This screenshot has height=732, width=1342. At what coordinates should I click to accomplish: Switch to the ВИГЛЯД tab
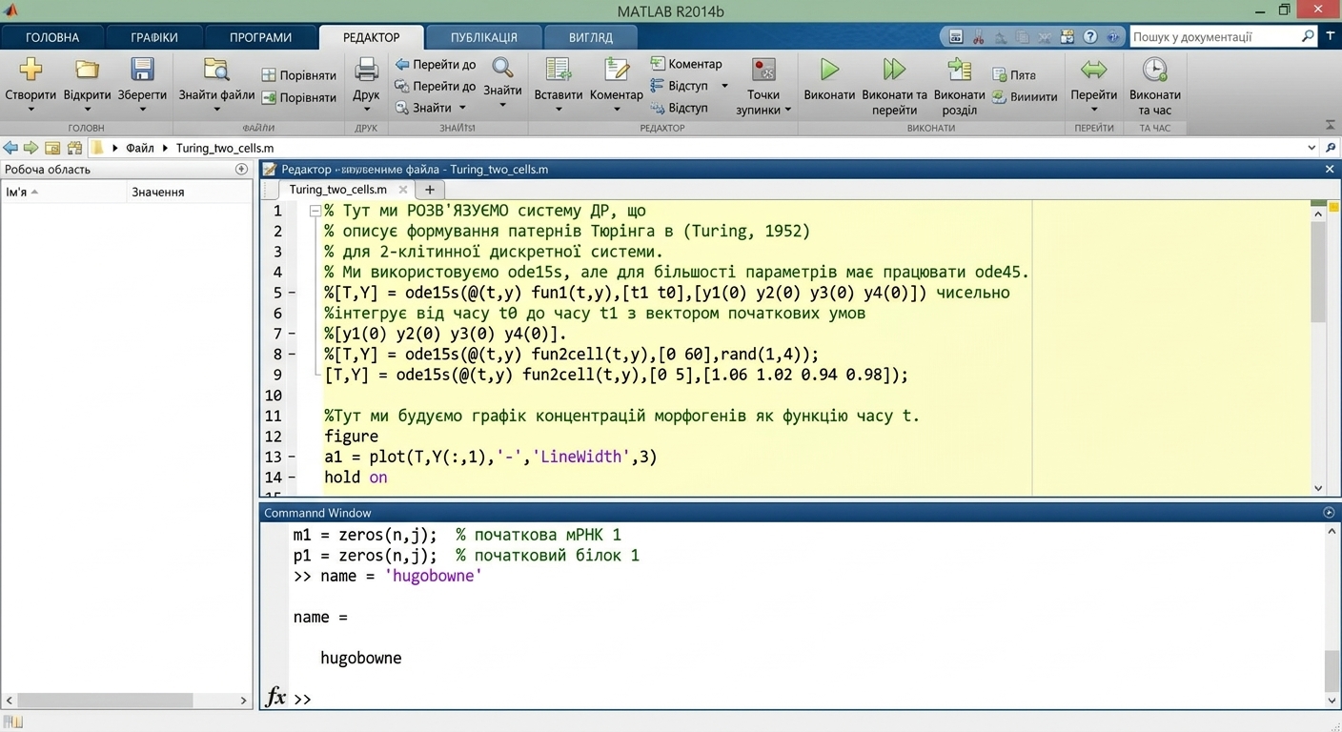[591, 37]
